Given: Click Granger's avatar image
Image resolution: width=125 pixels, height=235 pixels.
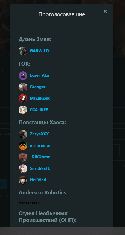Looking at the screenshot, I should pyautogui.click(x=23, y=87).
